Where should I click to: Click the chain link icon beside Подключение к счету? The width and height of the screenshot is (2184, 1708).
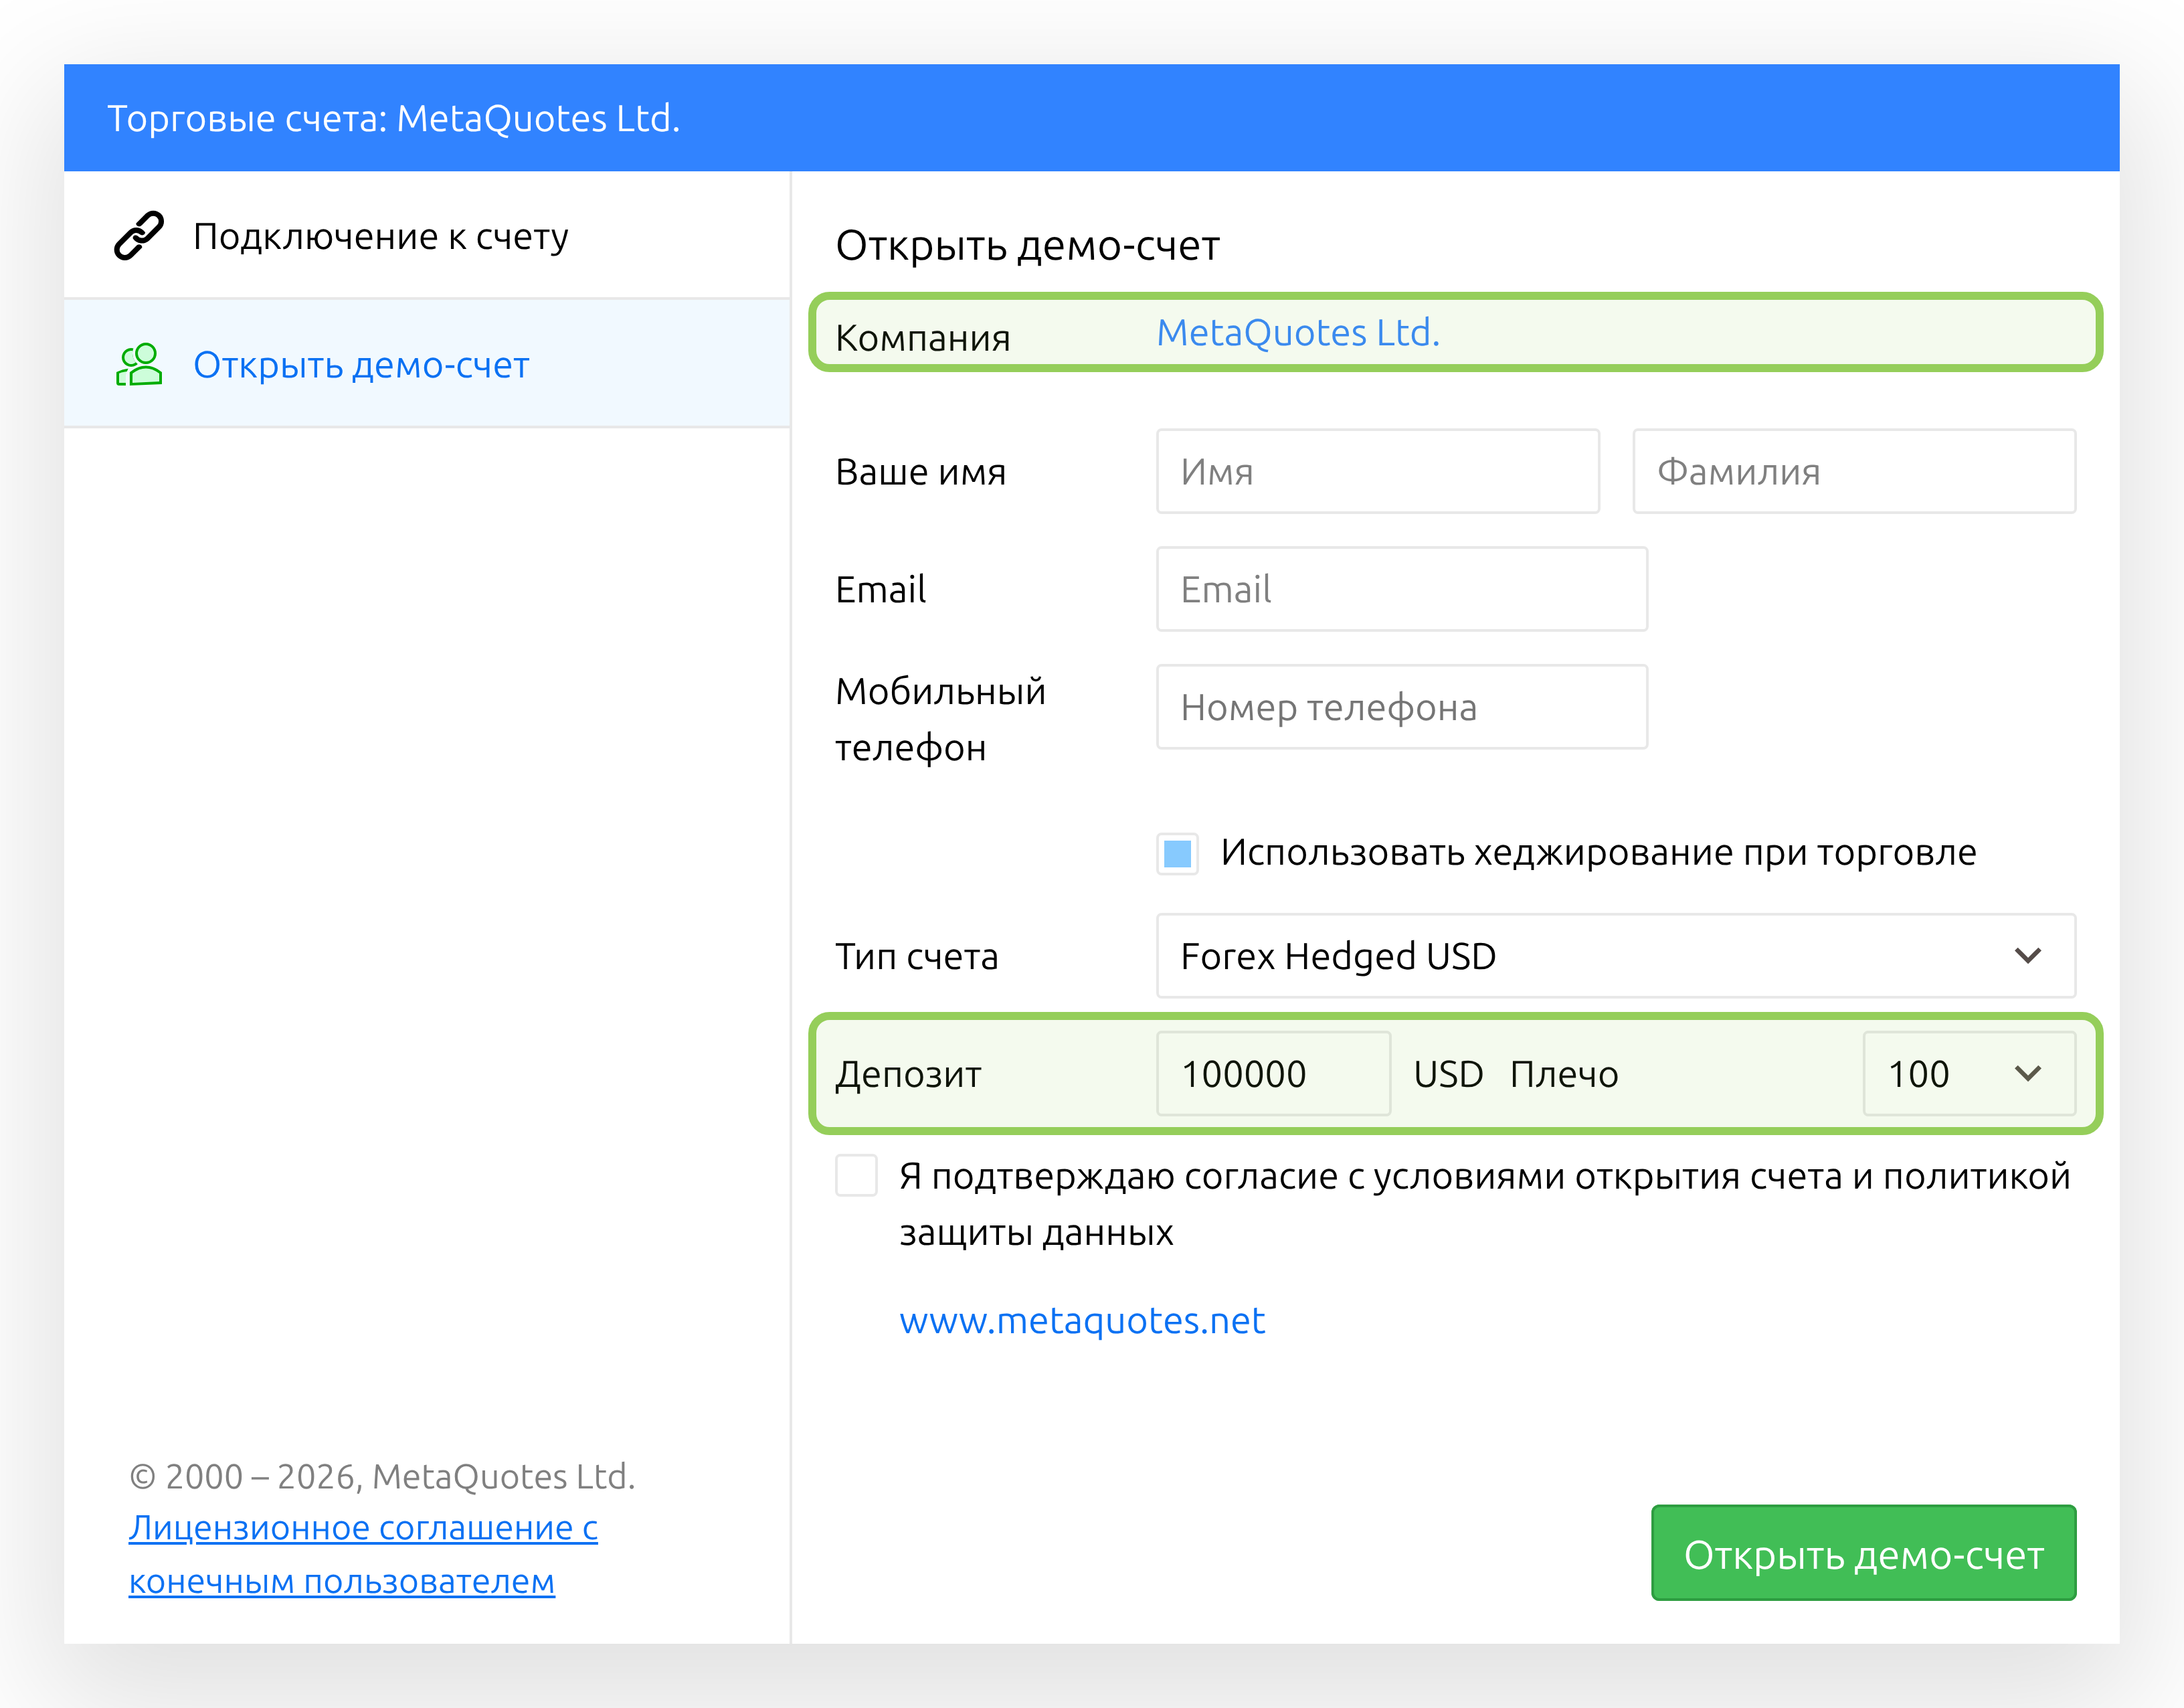[139, 236]
